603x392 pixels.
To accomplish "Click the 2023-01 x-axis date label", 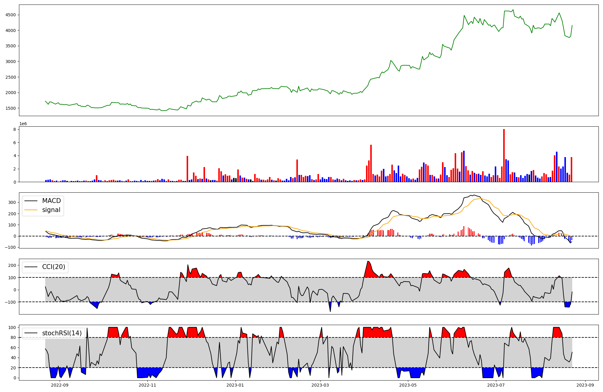I will [x=235, y=385].
